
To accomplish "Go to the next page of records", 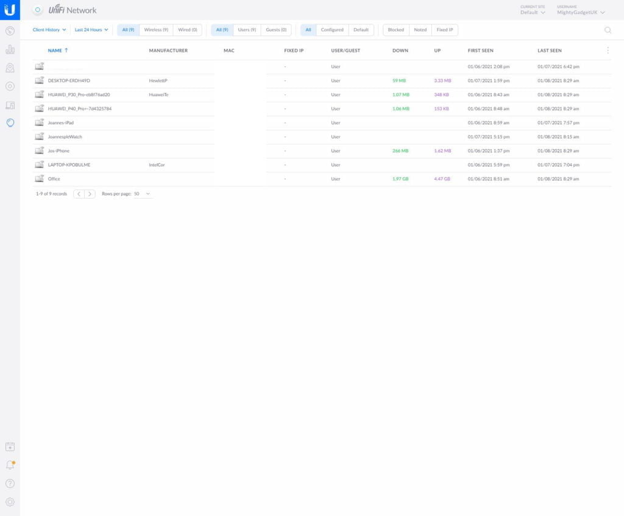I will click(x=90, y=194).
